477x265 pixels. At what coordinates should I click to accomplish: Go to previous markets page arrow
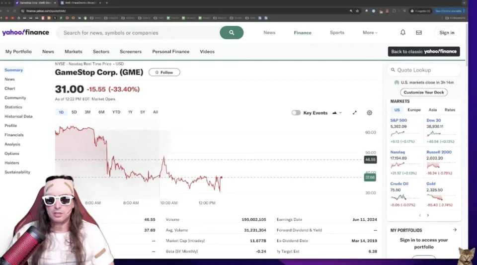pyautogui.click(x=420, y=215)
